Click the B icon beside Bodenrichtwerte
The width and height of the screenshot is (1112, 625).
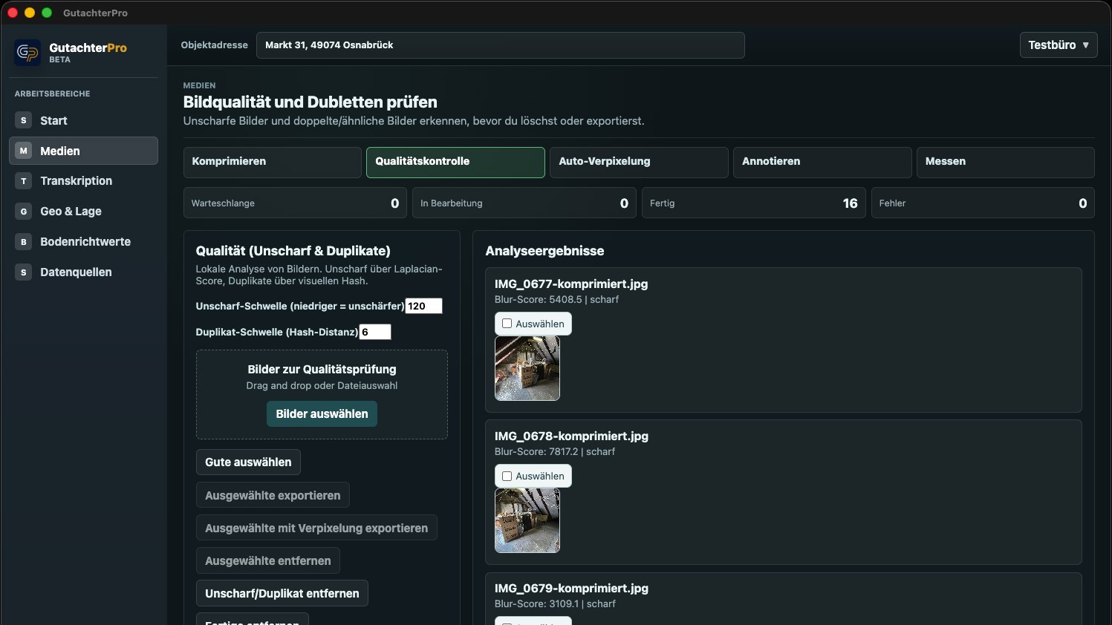(24, 242)
